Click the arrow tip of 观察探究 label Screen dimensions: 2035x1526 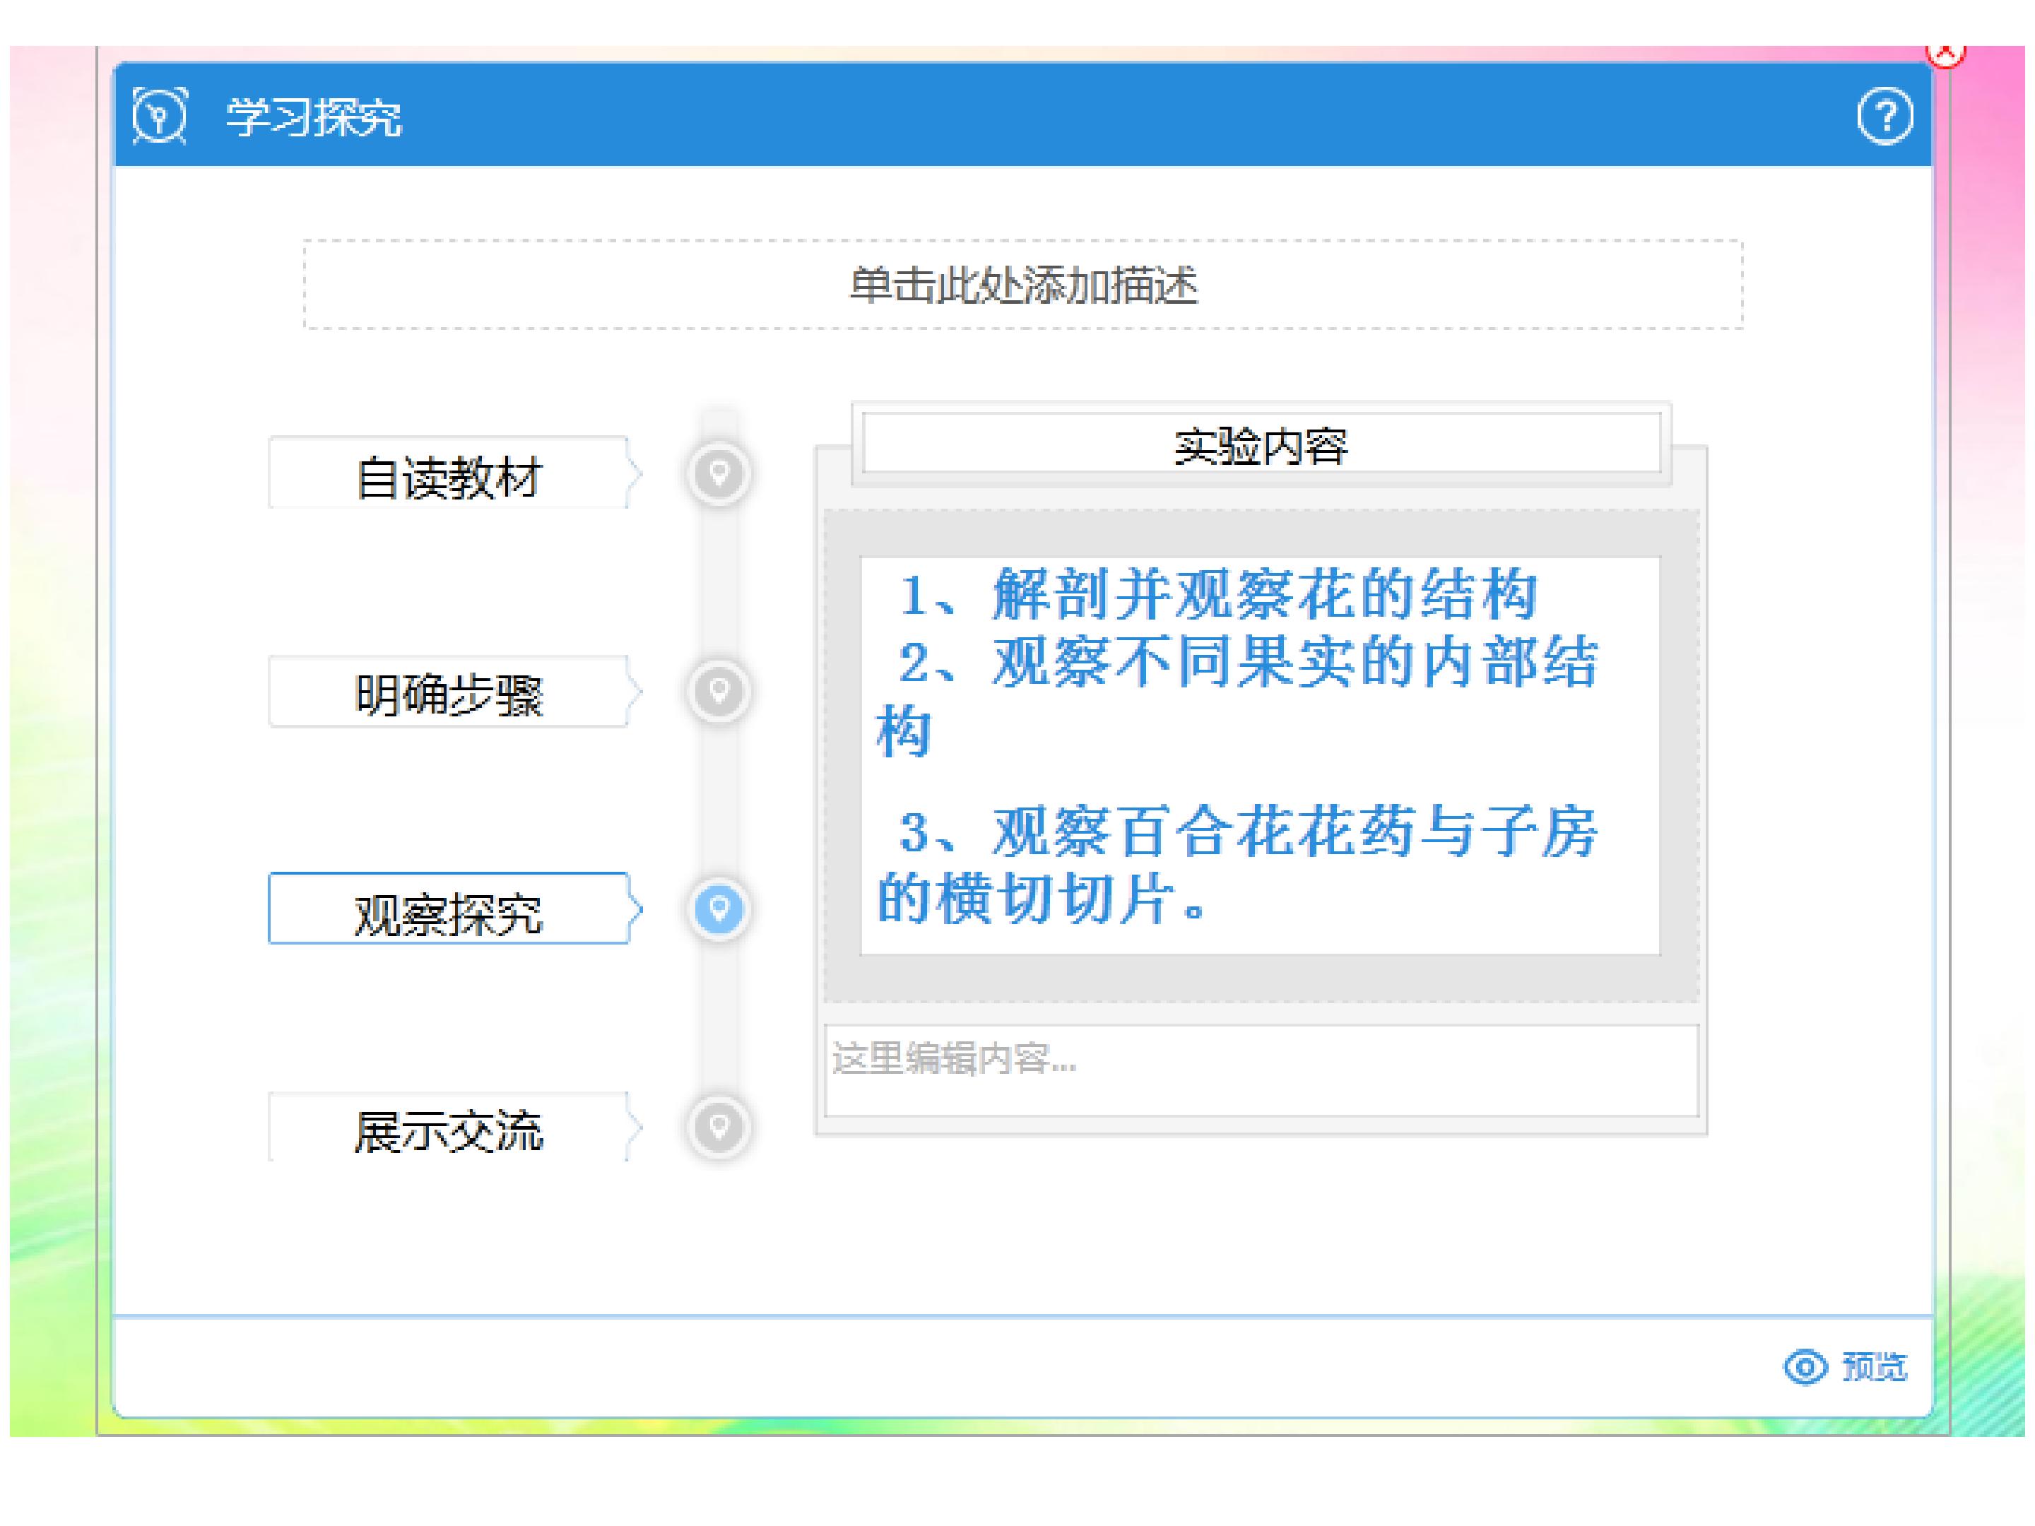click(x=635, y=909)
